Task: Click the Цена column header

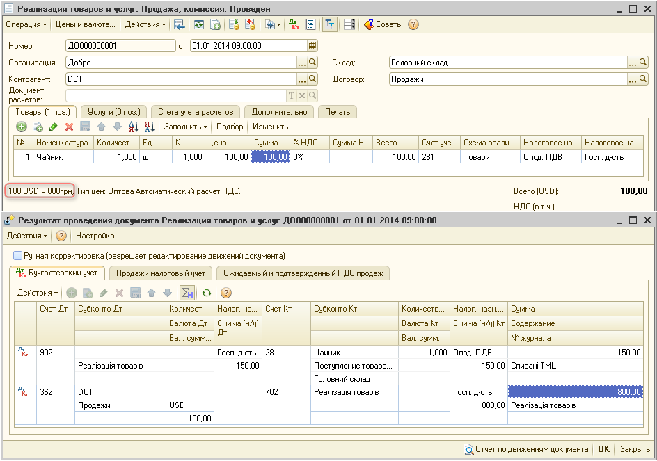Action: [228, 143]
